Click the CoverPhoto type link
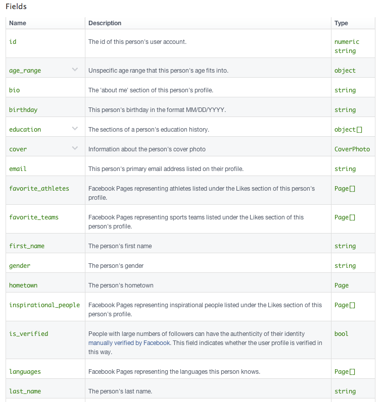The image size is (381, 402). 352,149
